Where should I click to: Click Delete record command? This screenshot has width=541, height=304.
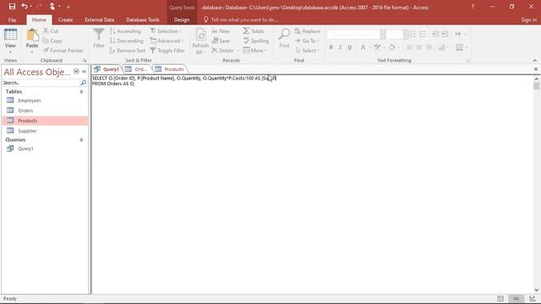[223, 51]
